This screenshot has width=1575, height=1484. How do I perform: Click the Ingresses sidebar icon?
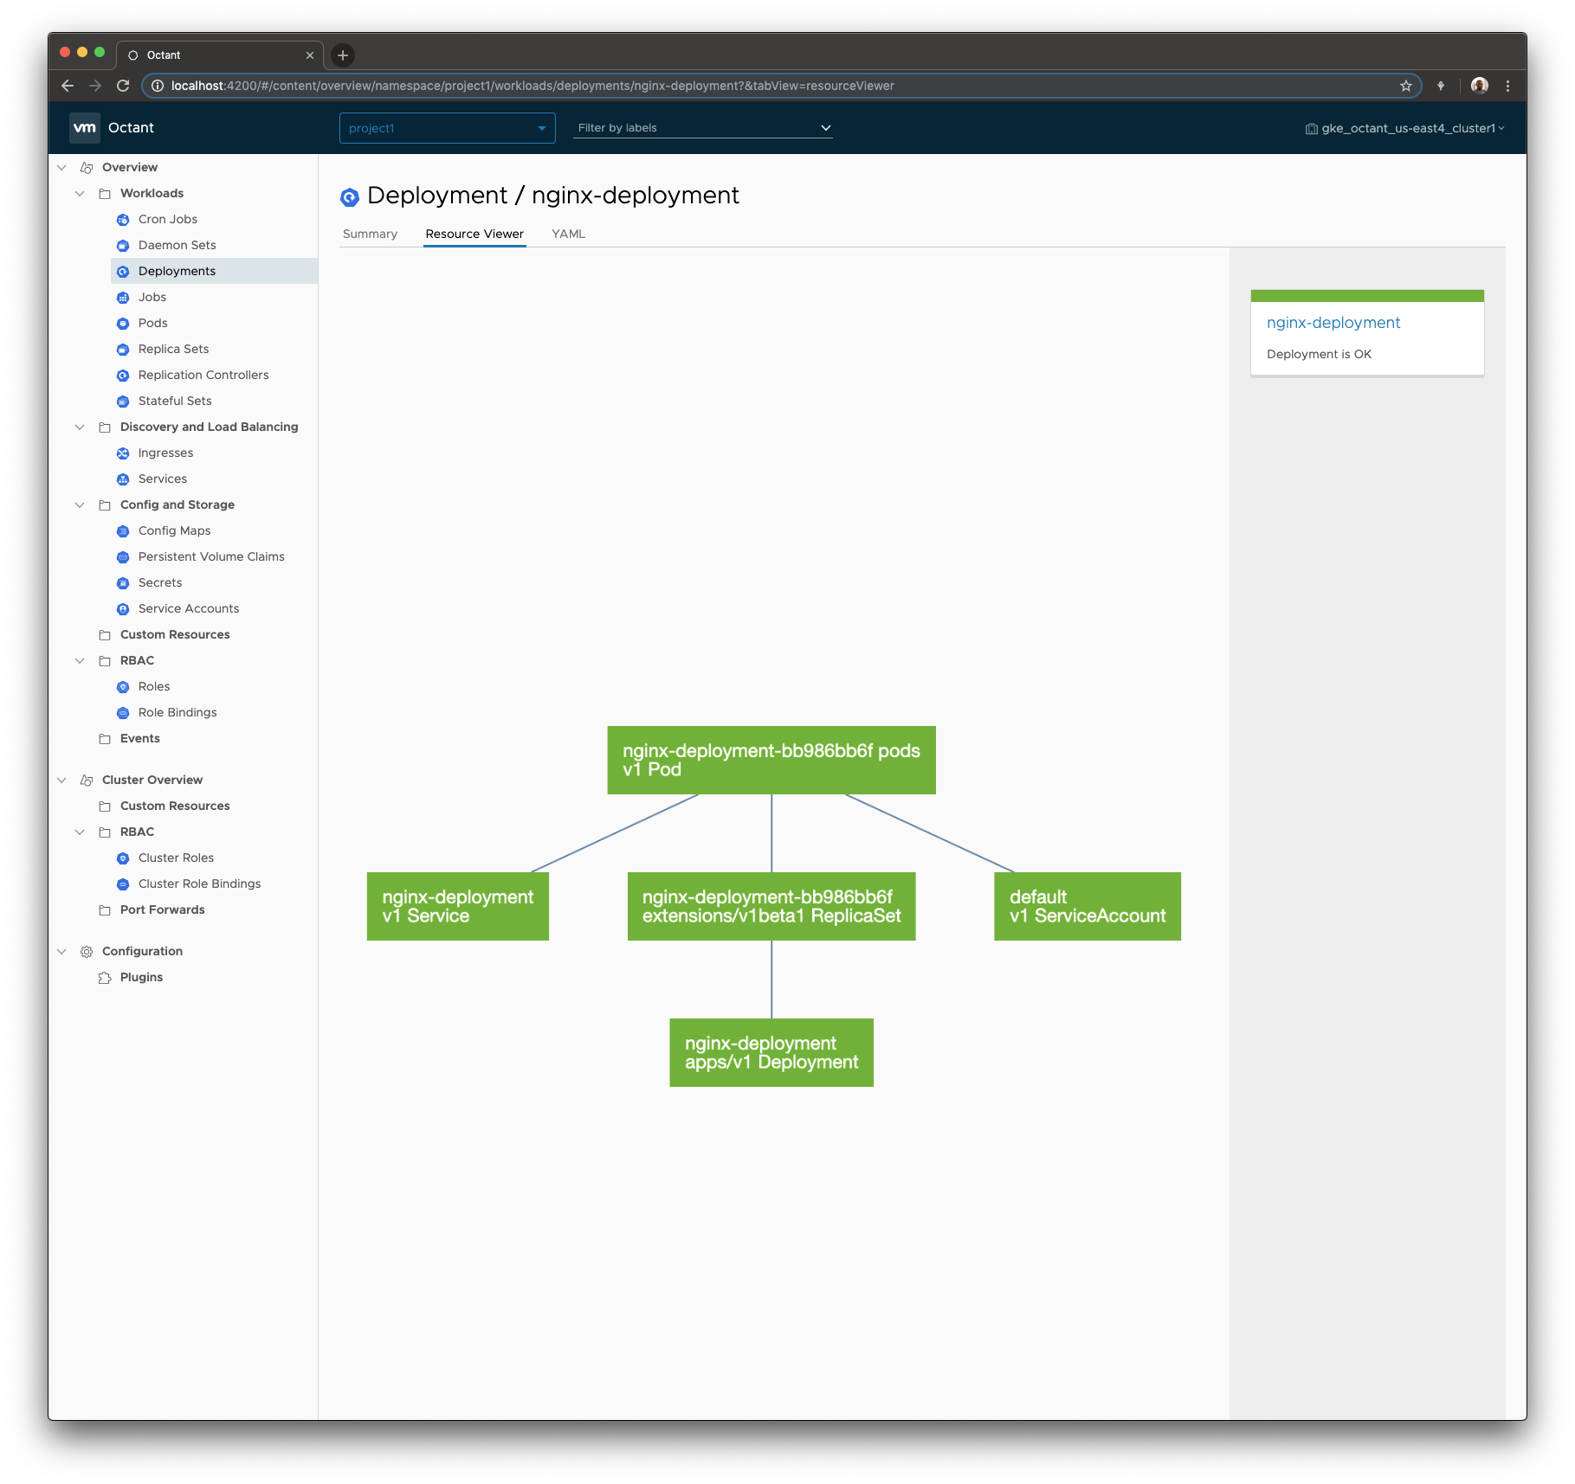(x=123, y=453)
